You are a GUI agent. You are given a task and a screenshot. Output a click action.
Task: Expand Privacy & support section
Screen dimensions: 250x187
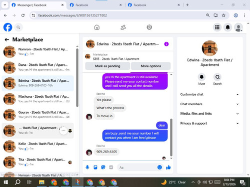point(209,123)
